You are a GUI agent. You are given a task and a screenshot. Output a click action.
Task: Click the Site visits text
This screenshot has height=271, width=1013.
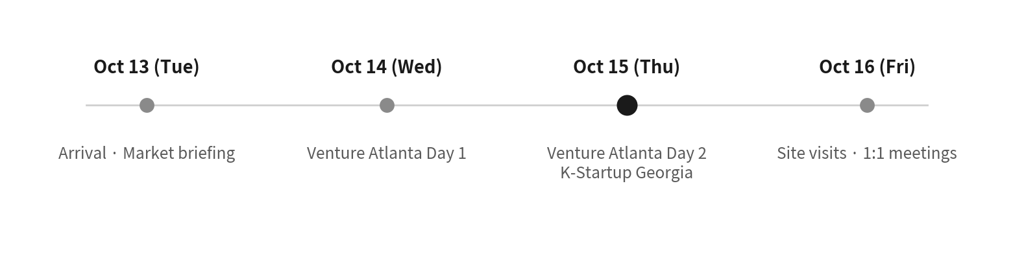point(812,154)
